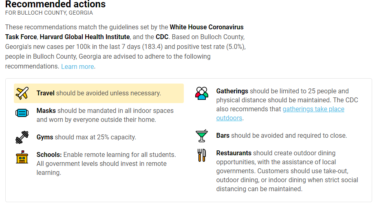Click the bold Schools label
377x205 pixels.
[49, 154]
